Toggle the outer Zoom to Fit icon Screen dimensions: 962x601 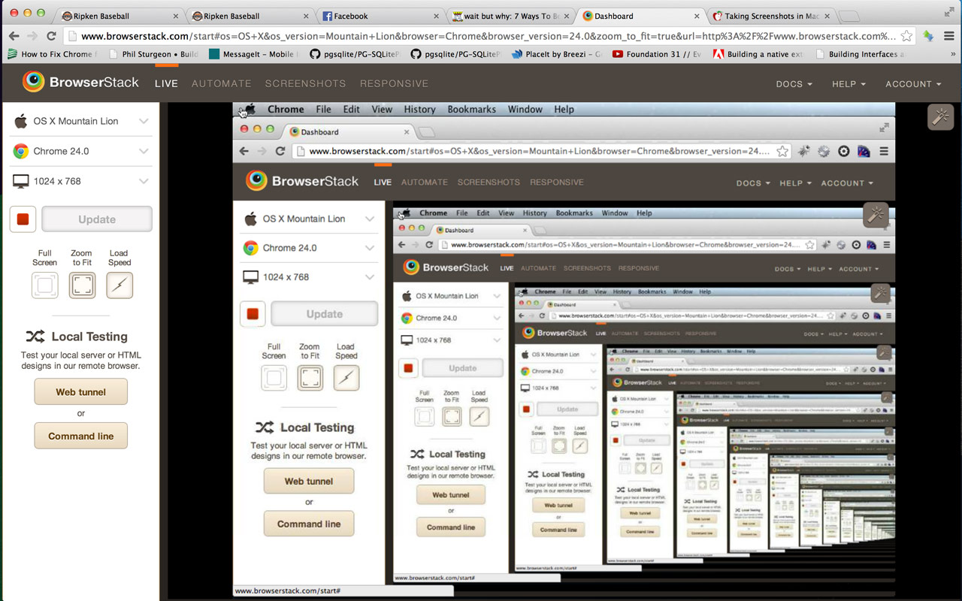(82, 285)
